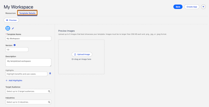Click the blue template icon circle

tap(8, 28)
